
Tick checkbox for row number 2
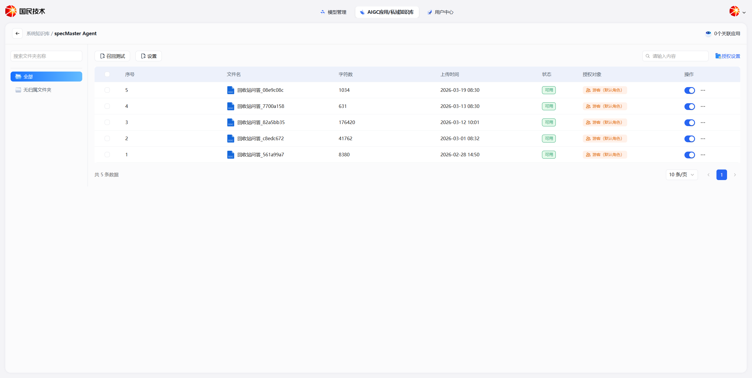point(107,138)
